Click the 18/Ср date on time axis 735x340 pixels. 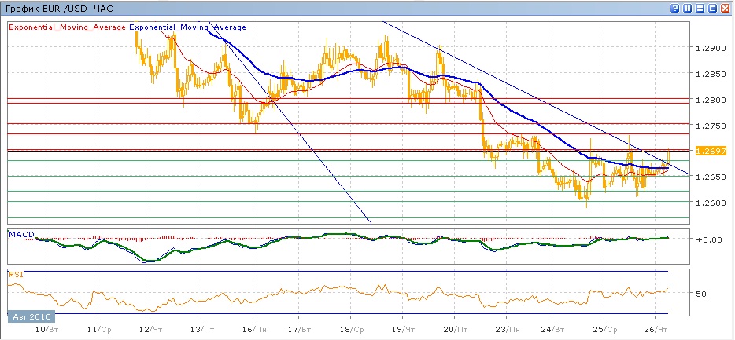pyautogui.click(x=352, y=328)
